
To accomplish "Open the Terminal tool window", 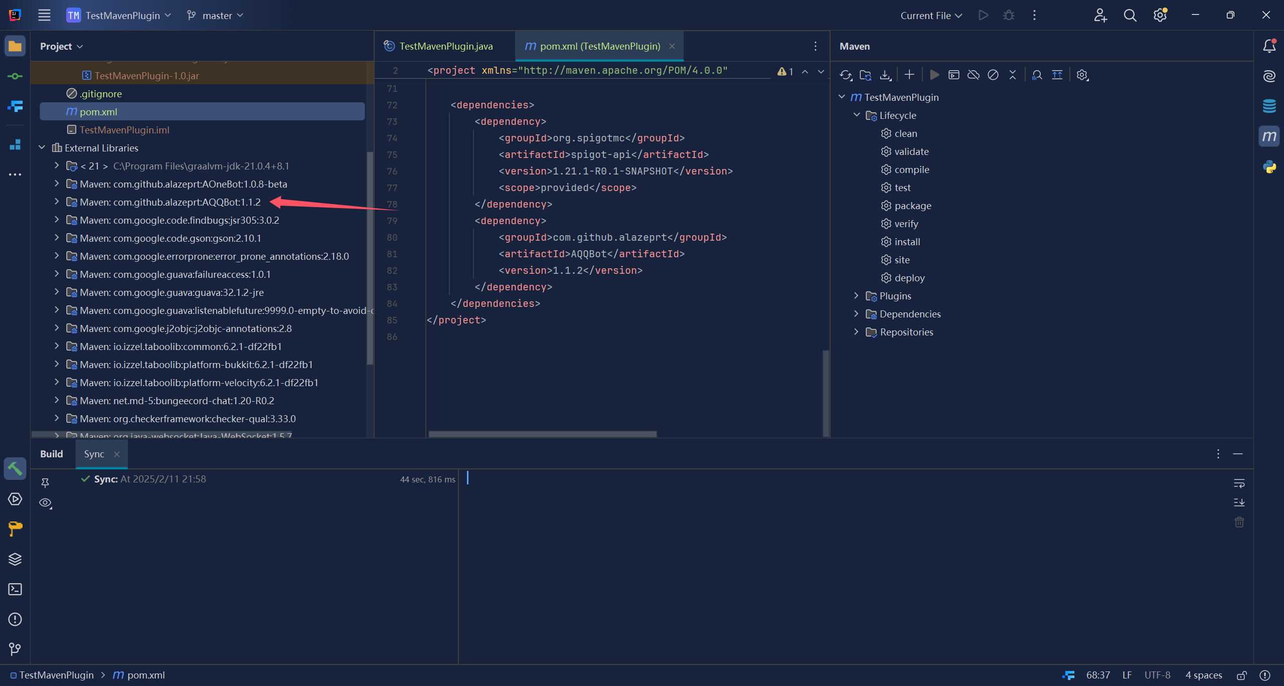I will pos(15,589).
